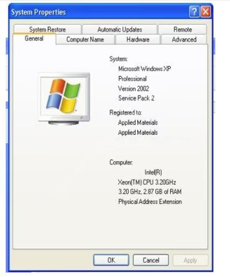The image size is (230, 277).
Task: Click the greyed-out Apply button
Action: [190, 260]
